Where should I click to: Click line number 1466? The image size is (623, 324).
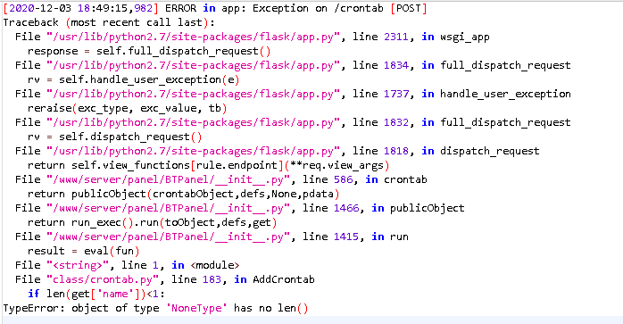pyautogui.click(x=346, y=209)
